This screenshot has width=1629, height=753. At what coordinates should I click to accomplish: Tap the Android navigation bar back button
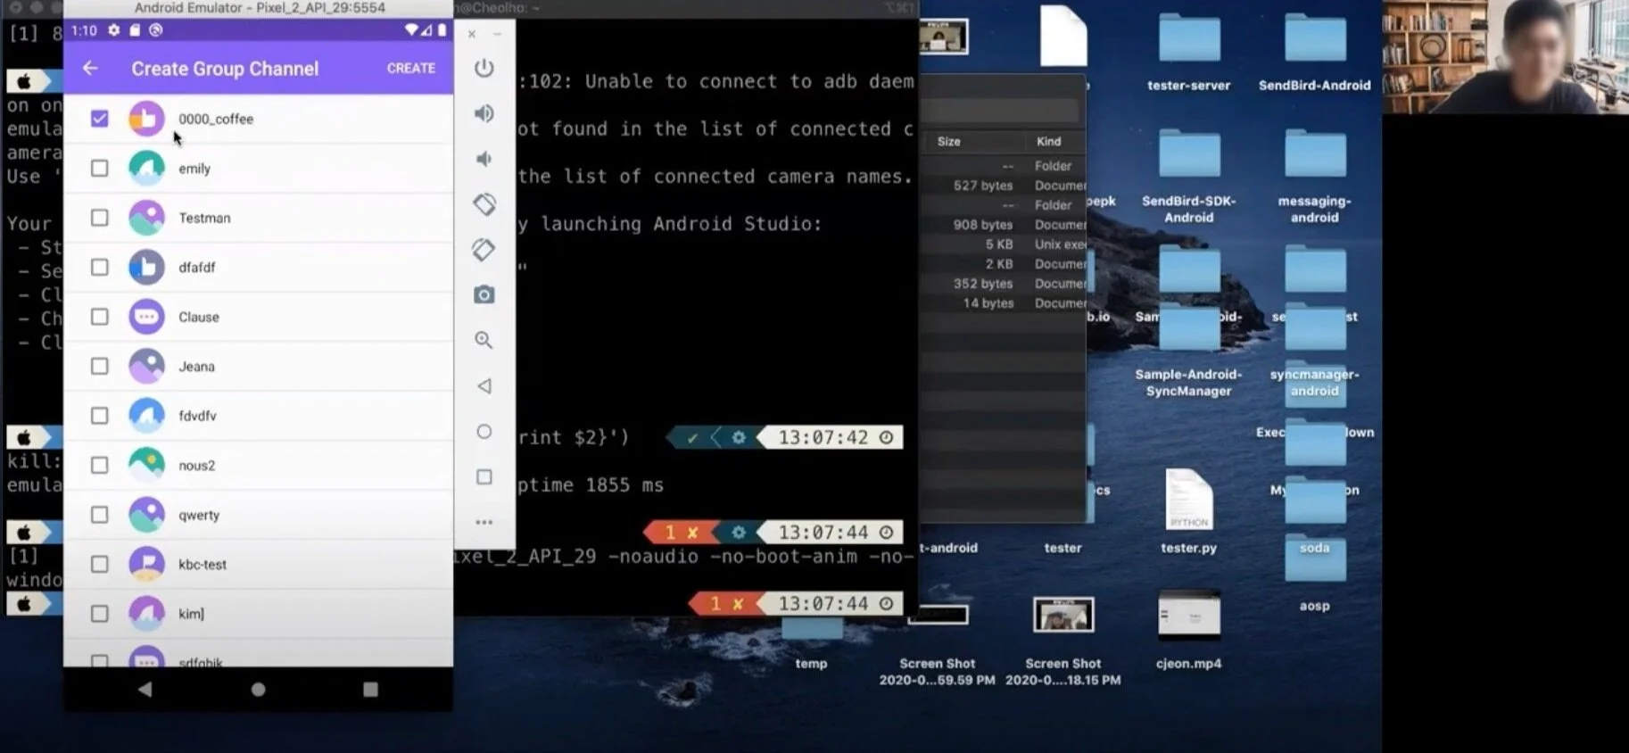pyautogui.click(x=145, y=689)
